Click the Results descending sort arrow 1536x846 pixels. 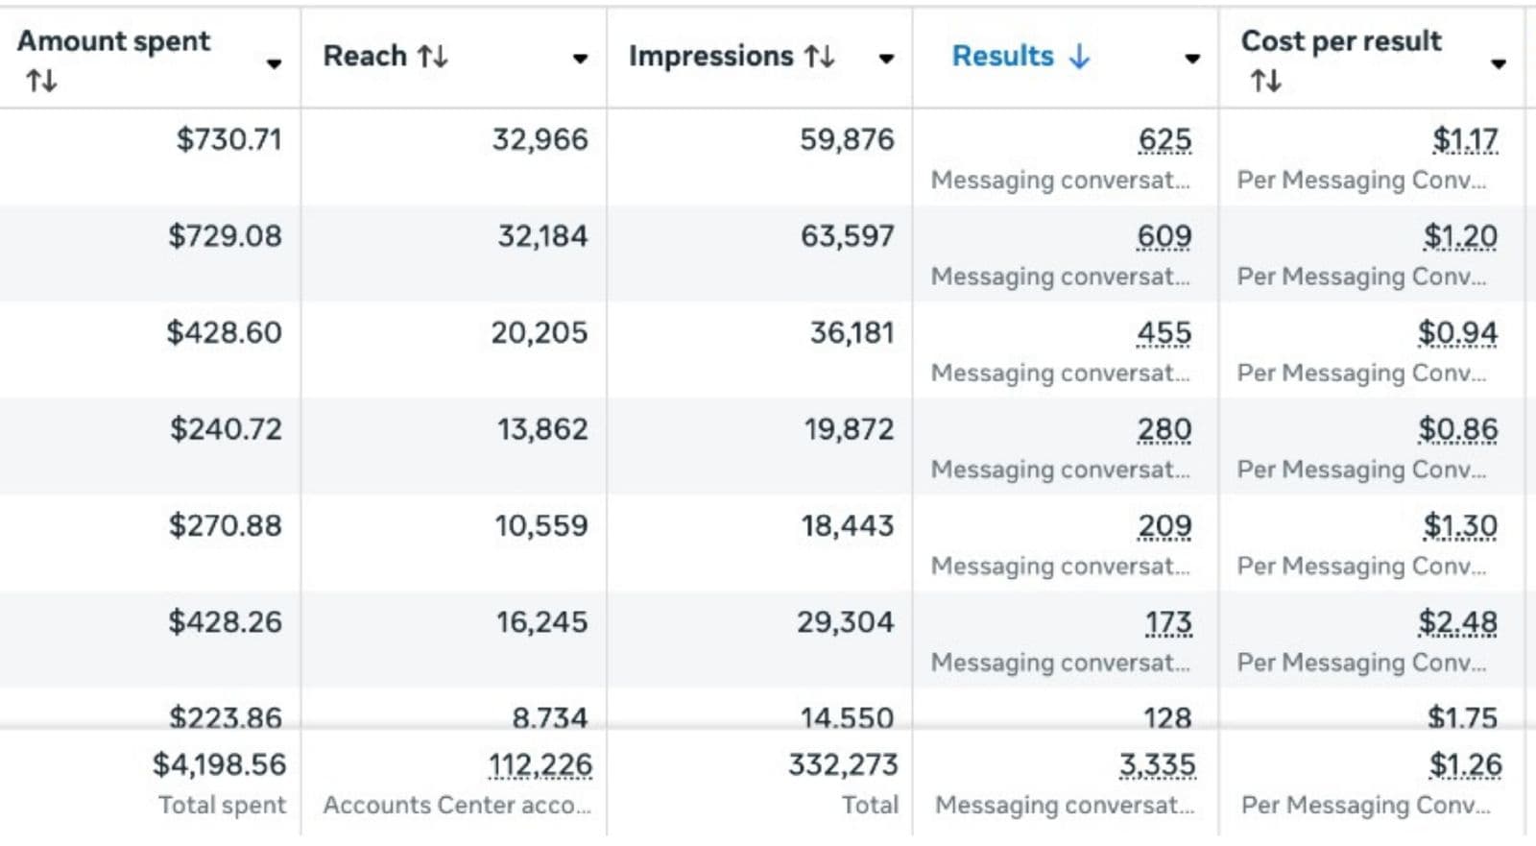pos(1080,57)
